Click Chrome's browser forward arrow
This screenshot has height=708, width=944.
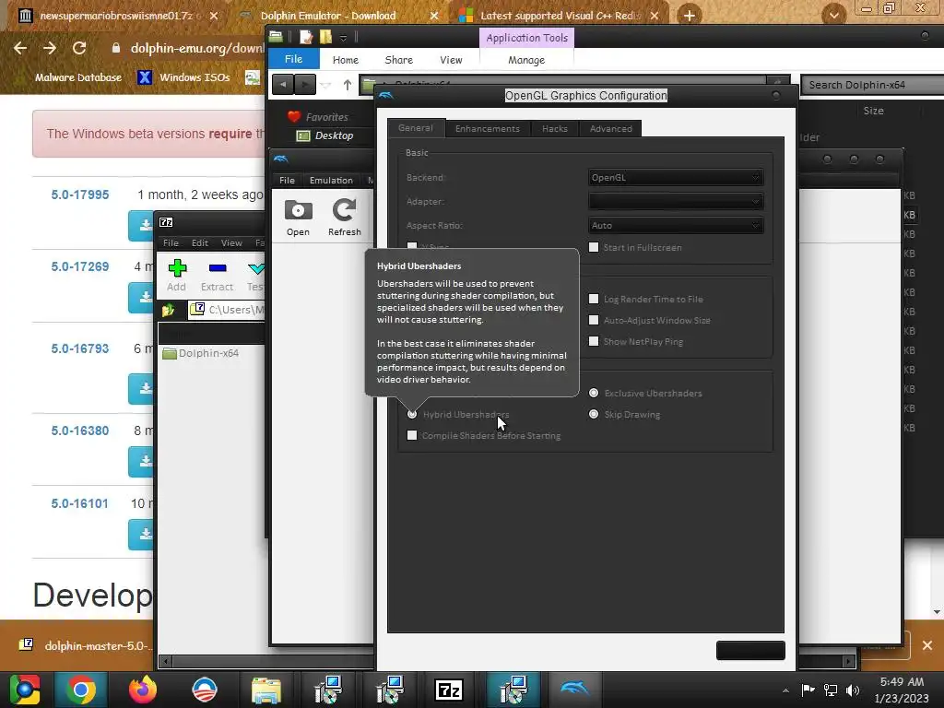[x=50, y=48]
